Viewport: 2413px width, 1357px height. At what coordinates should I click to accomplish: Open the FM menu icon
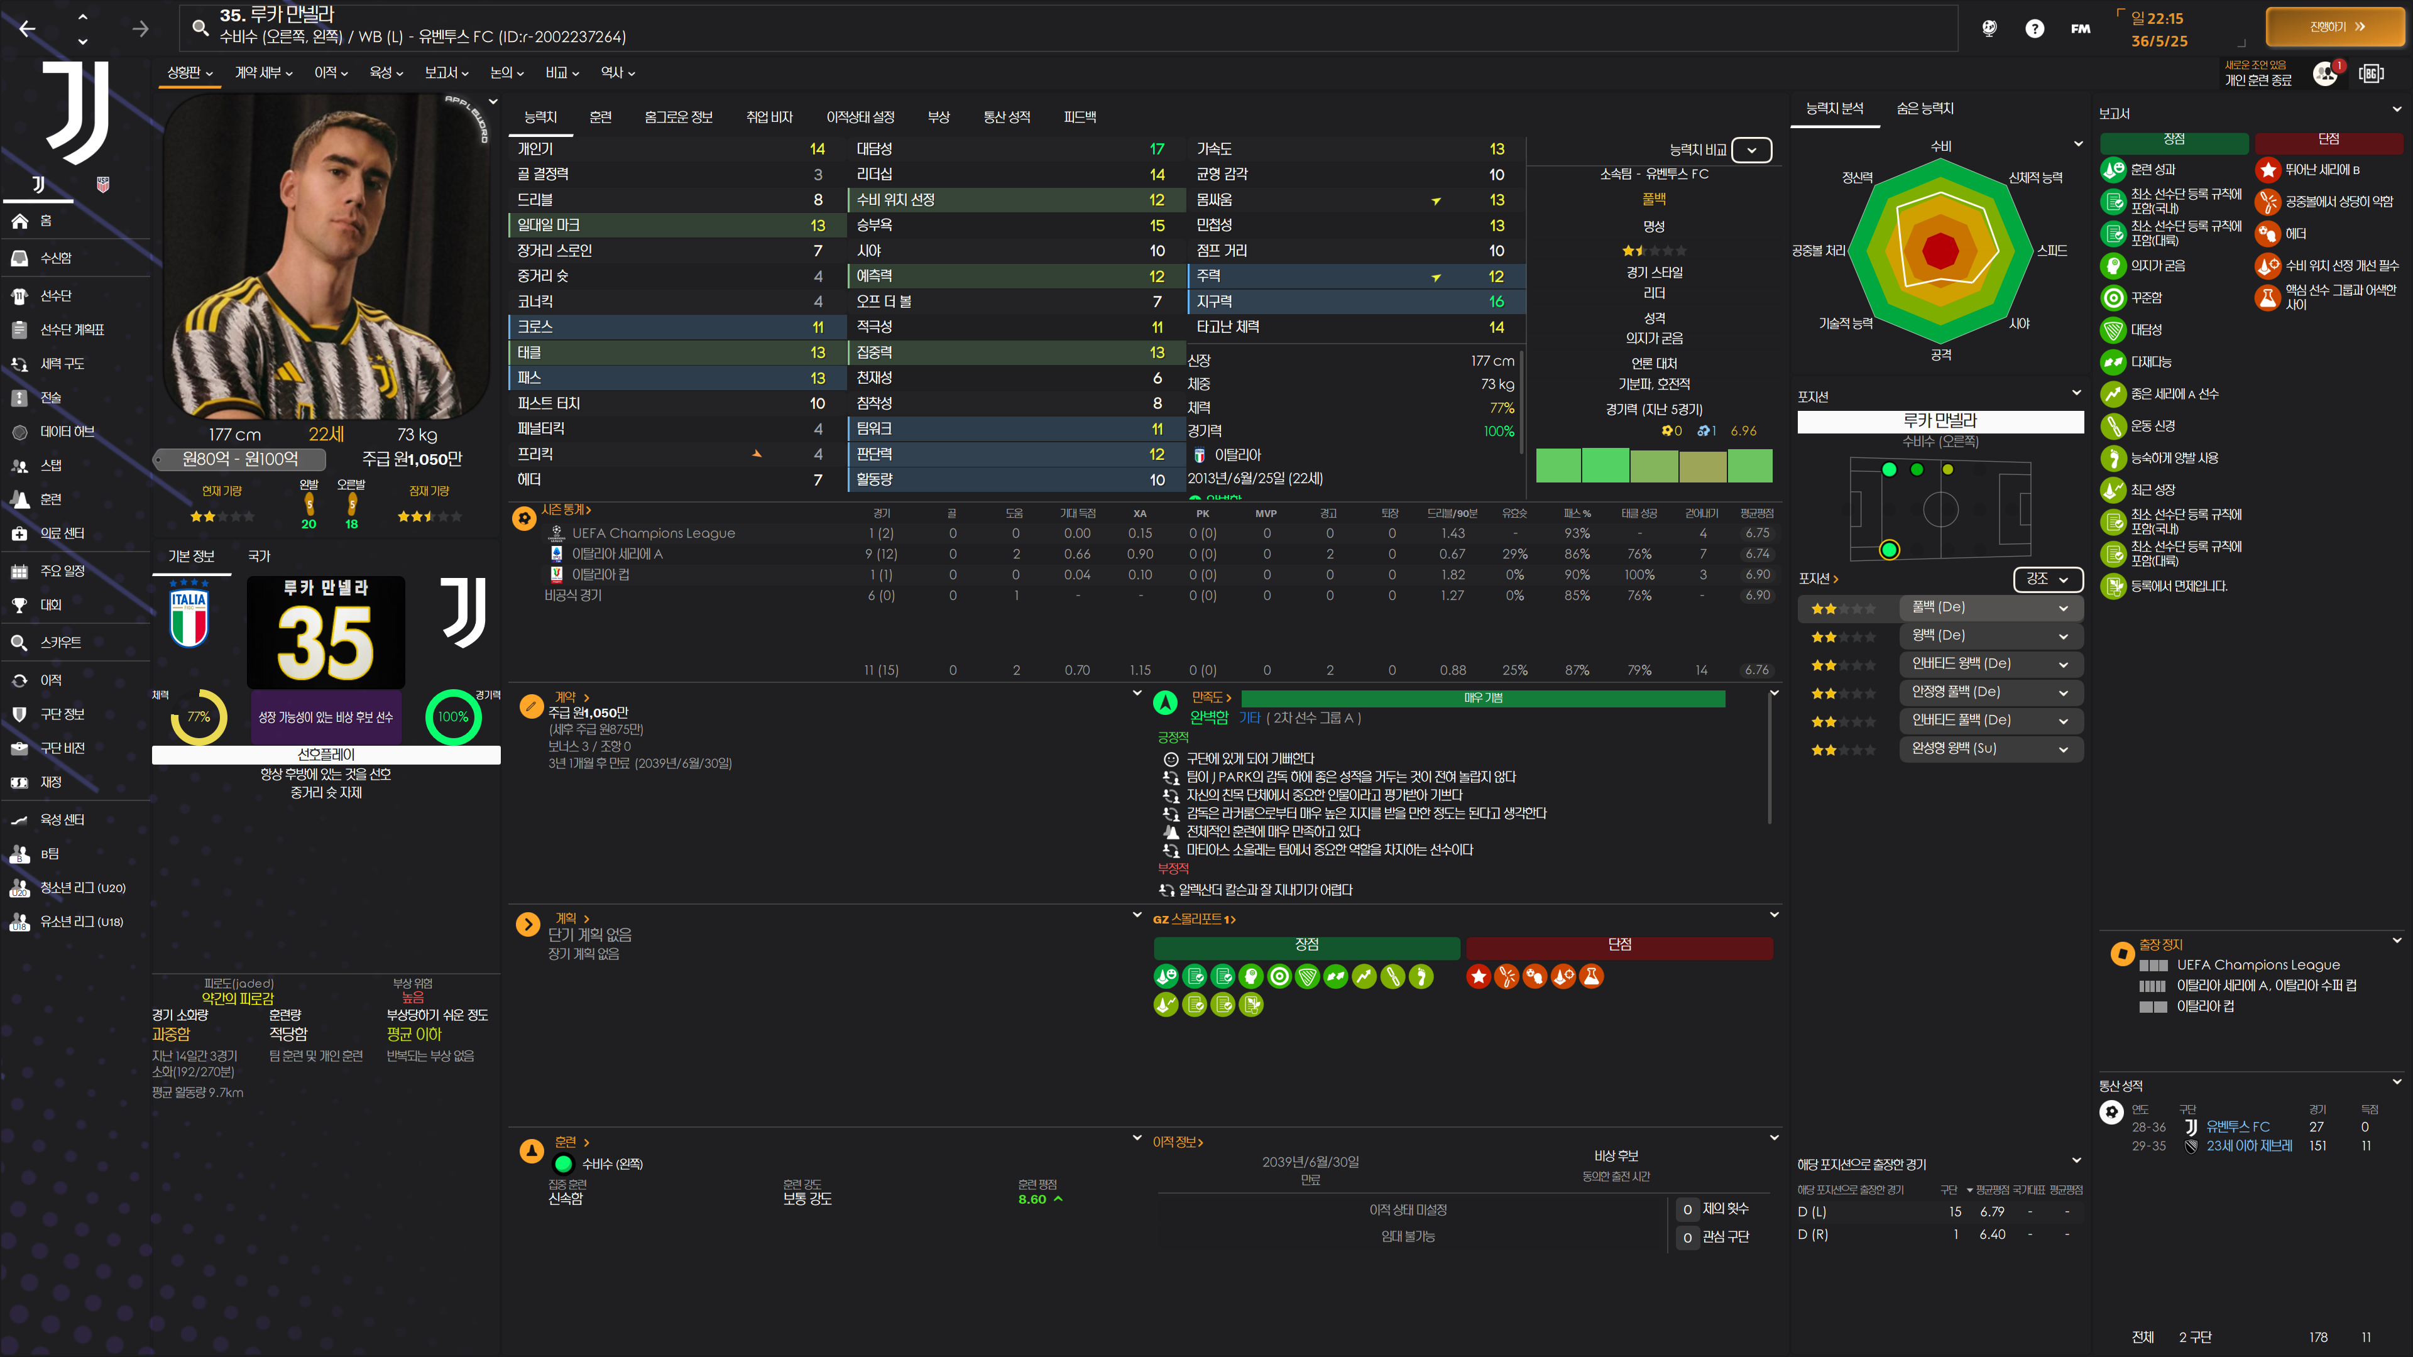click(2081, 29)
